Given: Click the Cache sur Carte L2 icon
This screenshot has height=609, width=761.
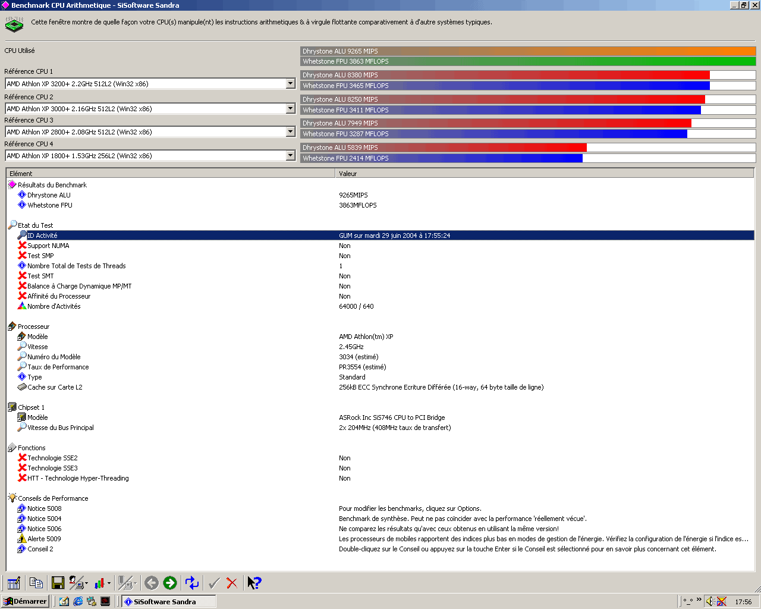Looking at the screenshot, I should (22, 387).
